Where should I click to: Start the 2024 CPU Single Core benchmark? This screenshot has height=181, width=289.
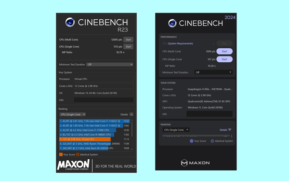coord(224,59)
